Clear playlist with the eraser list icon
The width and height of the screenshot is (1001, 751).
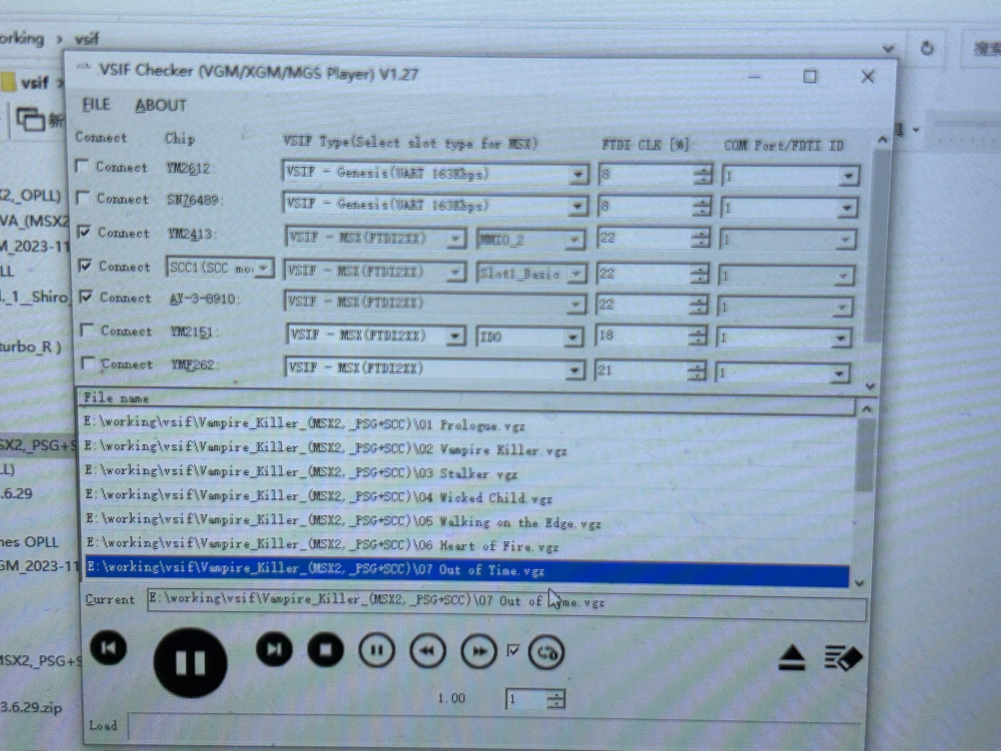tap(843, 657)
